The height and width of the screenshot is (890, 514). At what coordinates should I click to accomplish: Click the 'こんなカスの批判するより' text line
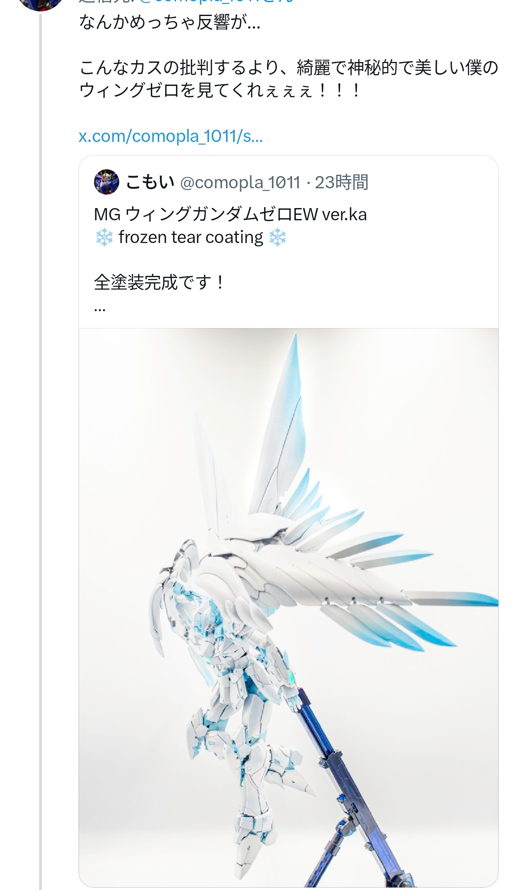point(179,67)
